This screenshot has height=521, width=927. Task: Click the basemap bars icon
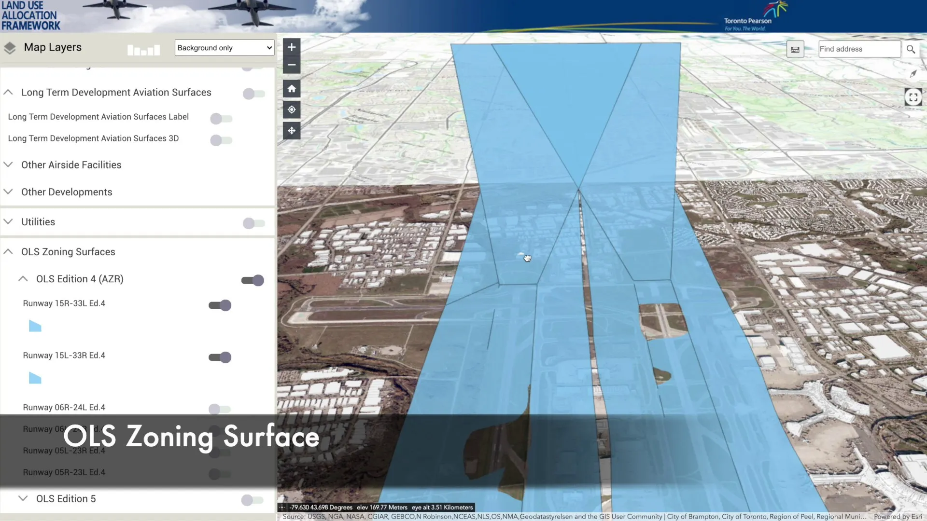coord(143,50)
